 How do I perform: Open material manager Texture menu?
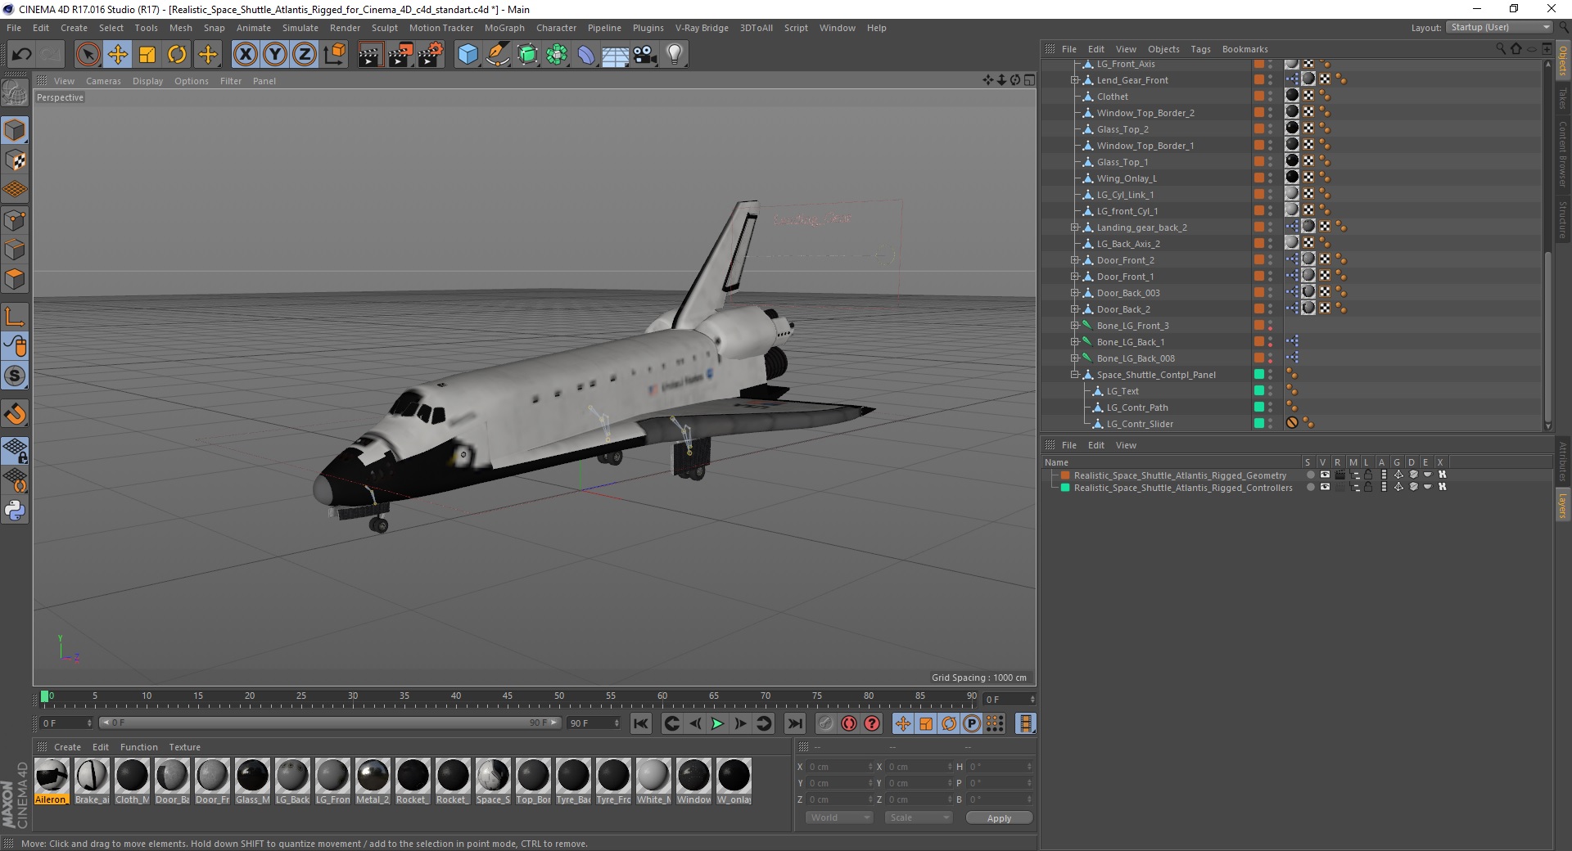point(184,747)
